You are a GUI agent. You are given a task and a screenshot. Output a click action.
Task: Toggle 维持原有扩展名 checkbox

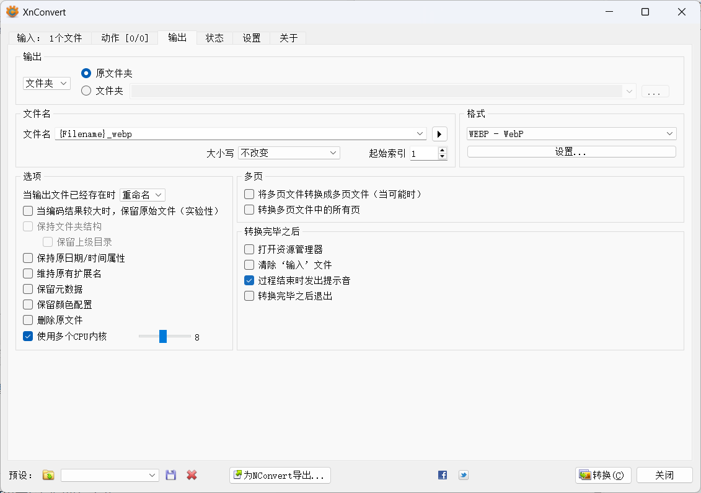[28, 273]
